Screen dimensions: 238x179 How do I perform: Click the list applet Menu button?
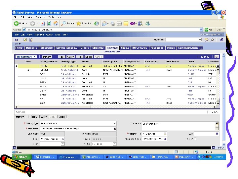47,57
